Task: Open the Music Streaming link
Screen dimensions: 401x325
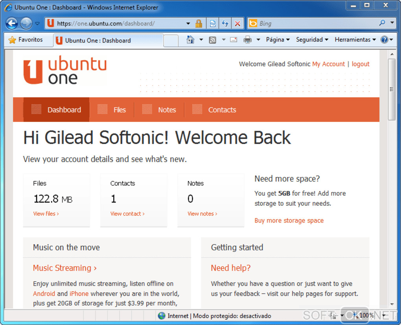Action: point(65,268)
